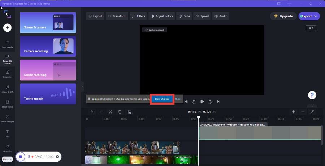The width and height of the screenshot is (325, 166).
Task: Open the Templates sidebar tab
Action: pos(7,74)
